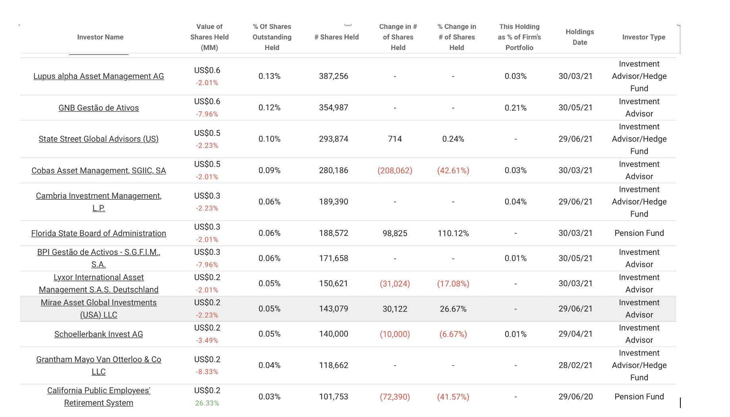The width and height of the screenshot is (730, 417).
Task: Open BPI Gestão de Activos investor page
Action: [98, 252]
